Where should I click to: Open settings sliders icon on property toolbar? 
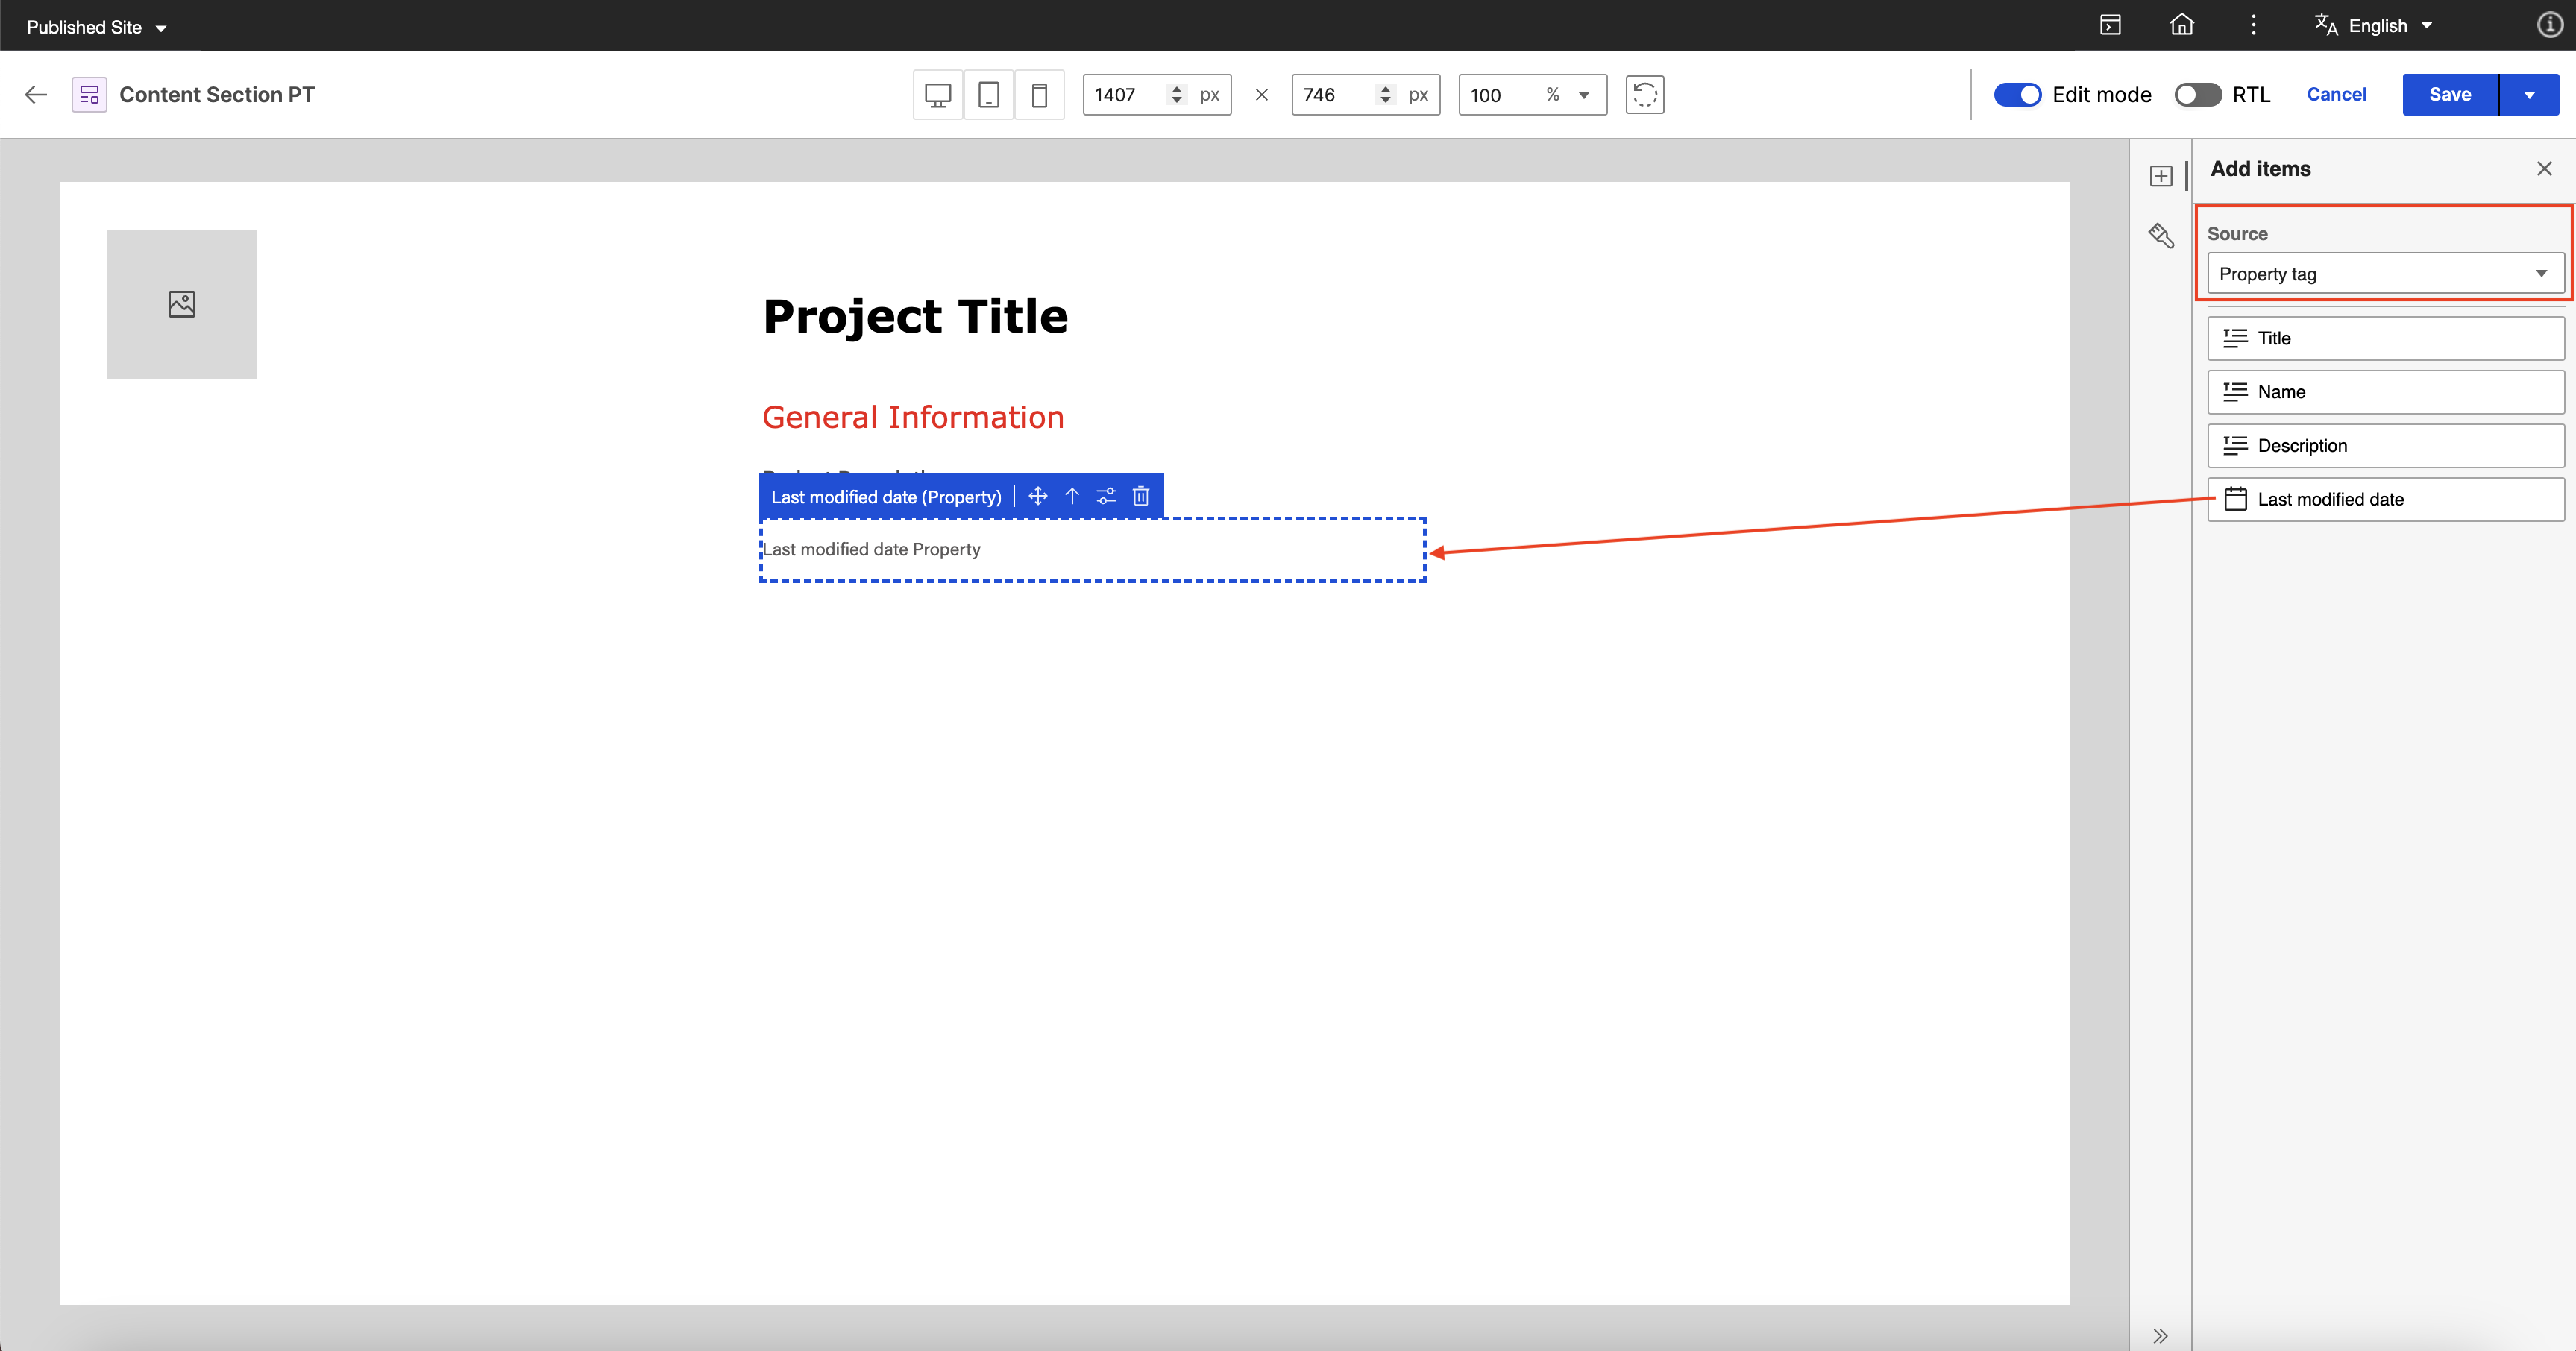coord(1106,496)
